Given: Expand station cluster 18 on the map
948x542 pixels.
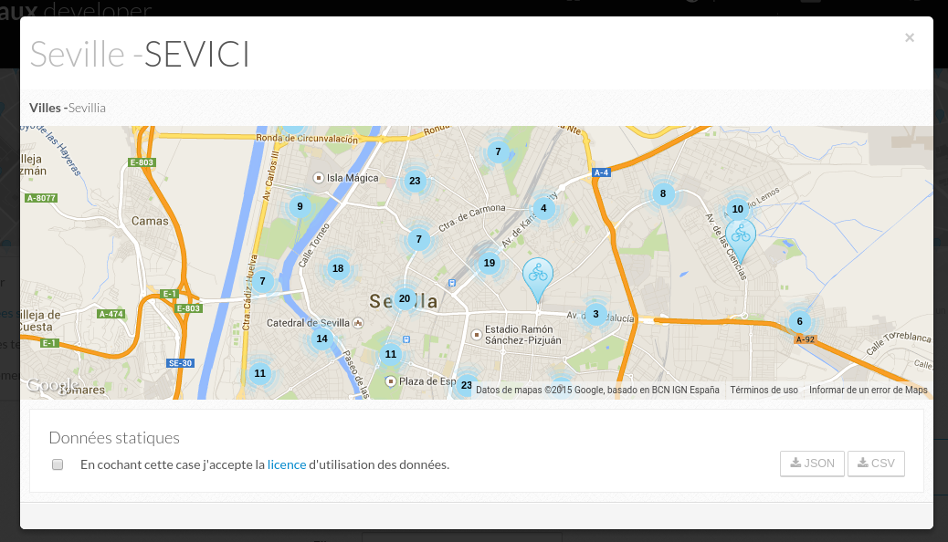Looking at the screenshot, I should pyautogui.click(x=338, y=269).
